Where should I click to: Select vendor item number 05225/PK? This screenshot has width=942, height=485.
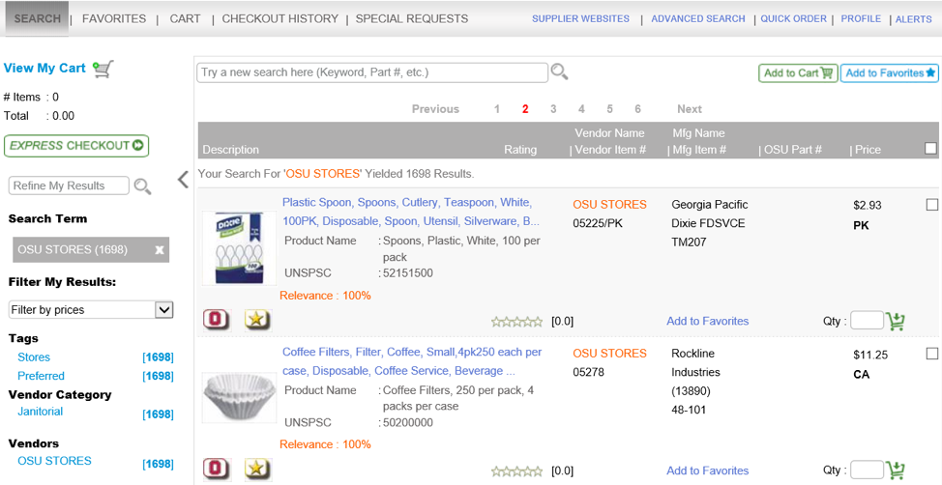597,223
